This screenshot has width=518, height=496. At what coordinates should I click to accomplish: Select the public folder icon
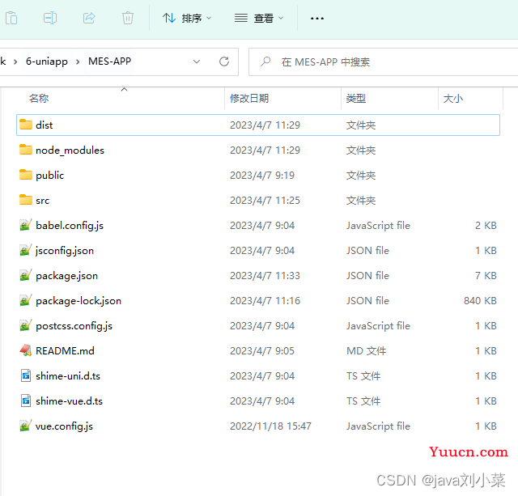(26, 175)
